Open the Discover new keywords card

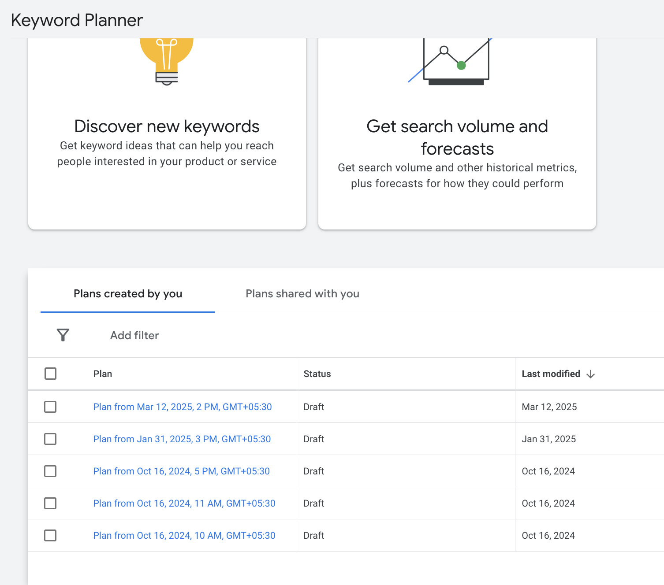[167, 134]
